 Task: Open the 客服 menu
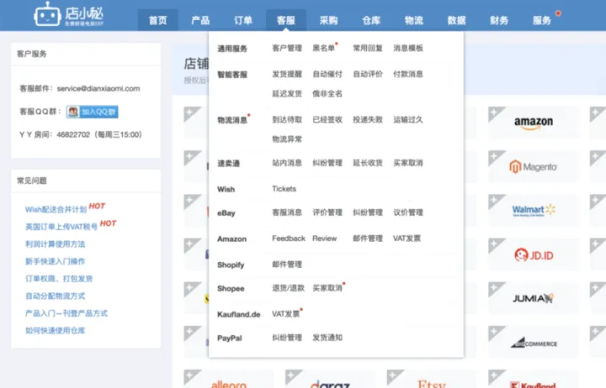coord(286,20)
